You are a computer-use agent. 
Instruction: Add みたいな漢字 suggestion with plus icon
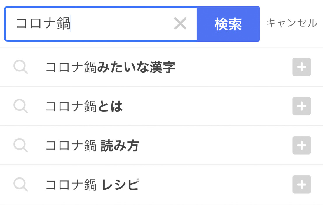(x=301, y=67)
